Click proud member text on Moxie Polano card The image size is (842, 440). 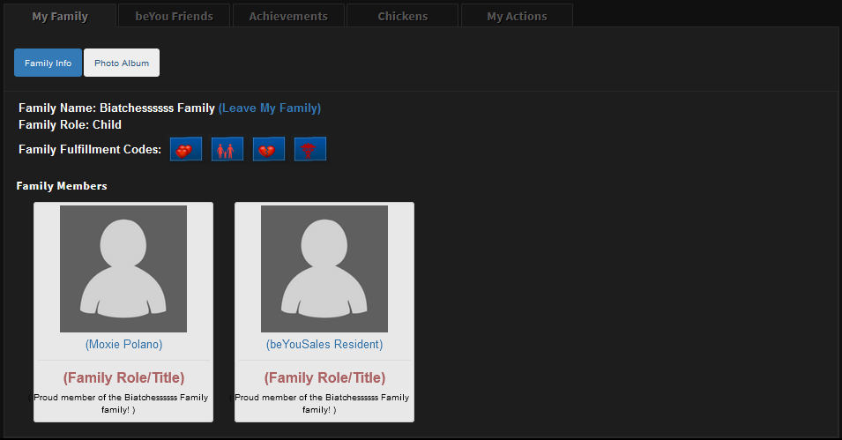coord(119,404)
